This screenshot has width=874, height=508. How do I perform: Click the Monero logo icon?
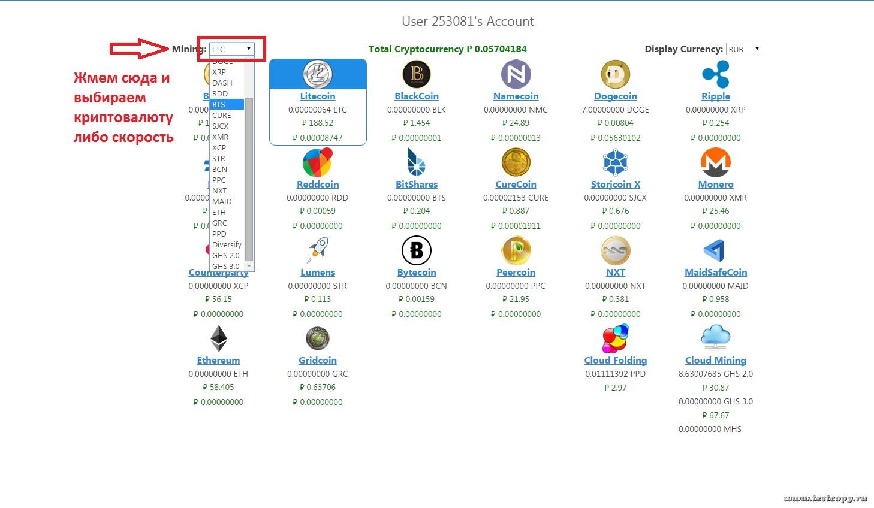[715, 162]
